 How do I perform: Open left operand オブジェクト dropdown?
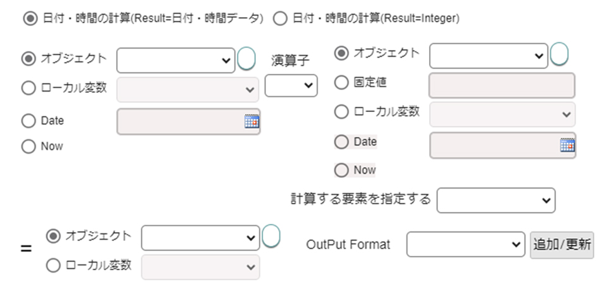click(176, 60)
